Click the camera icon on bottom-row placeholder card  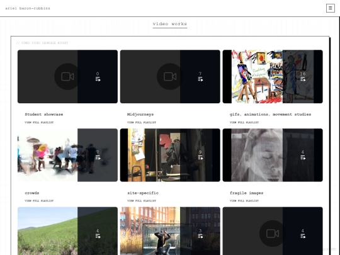[273, 234]
